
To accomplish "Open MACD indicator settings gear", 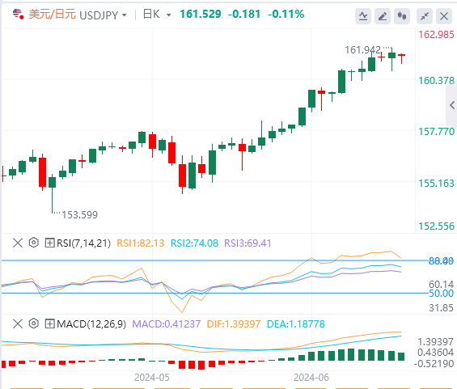I will (x=34, y=323).
